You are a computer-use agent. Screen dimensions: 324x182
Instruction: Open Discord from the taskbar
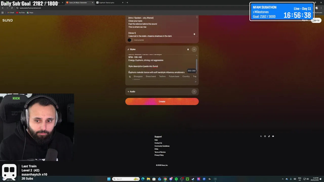tap(171, 179)
